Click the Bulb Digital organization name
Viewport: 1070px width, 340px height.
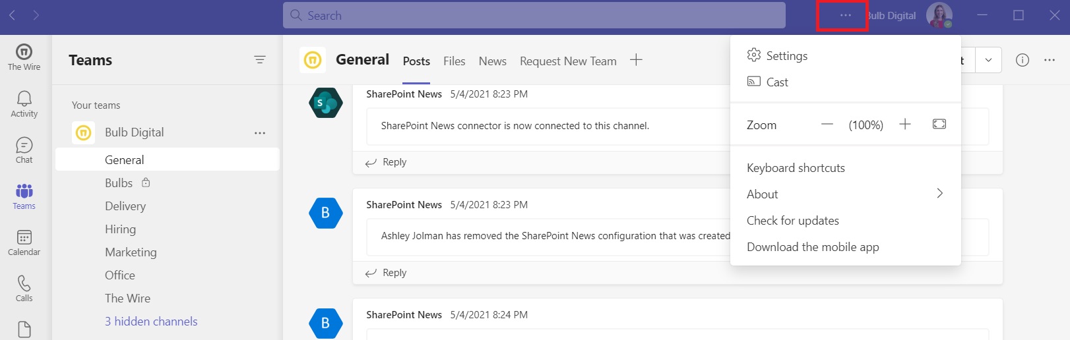(x=891, y=15)
